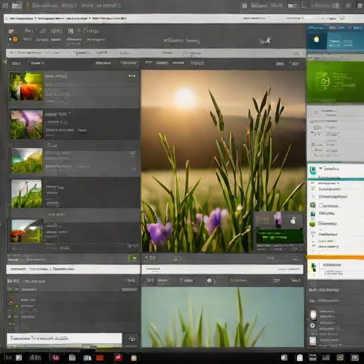Image resolution: width=364 pixels, height=364 pixels.
Task: Click the eye icon beside the white text field
Action: coord(132,340)
